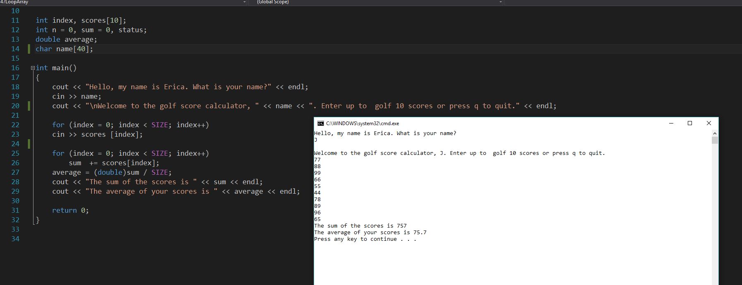Close the cmd.exe console window
This screenshot has height=285, width=742.
708,123
